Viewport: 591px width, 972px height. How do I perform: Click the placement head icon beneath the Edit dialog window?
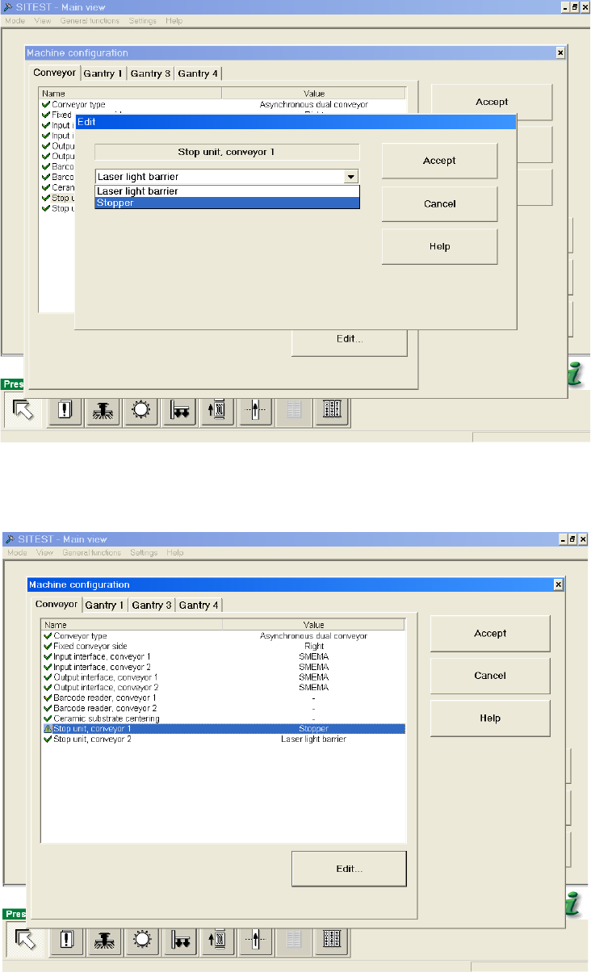[103, 410]
